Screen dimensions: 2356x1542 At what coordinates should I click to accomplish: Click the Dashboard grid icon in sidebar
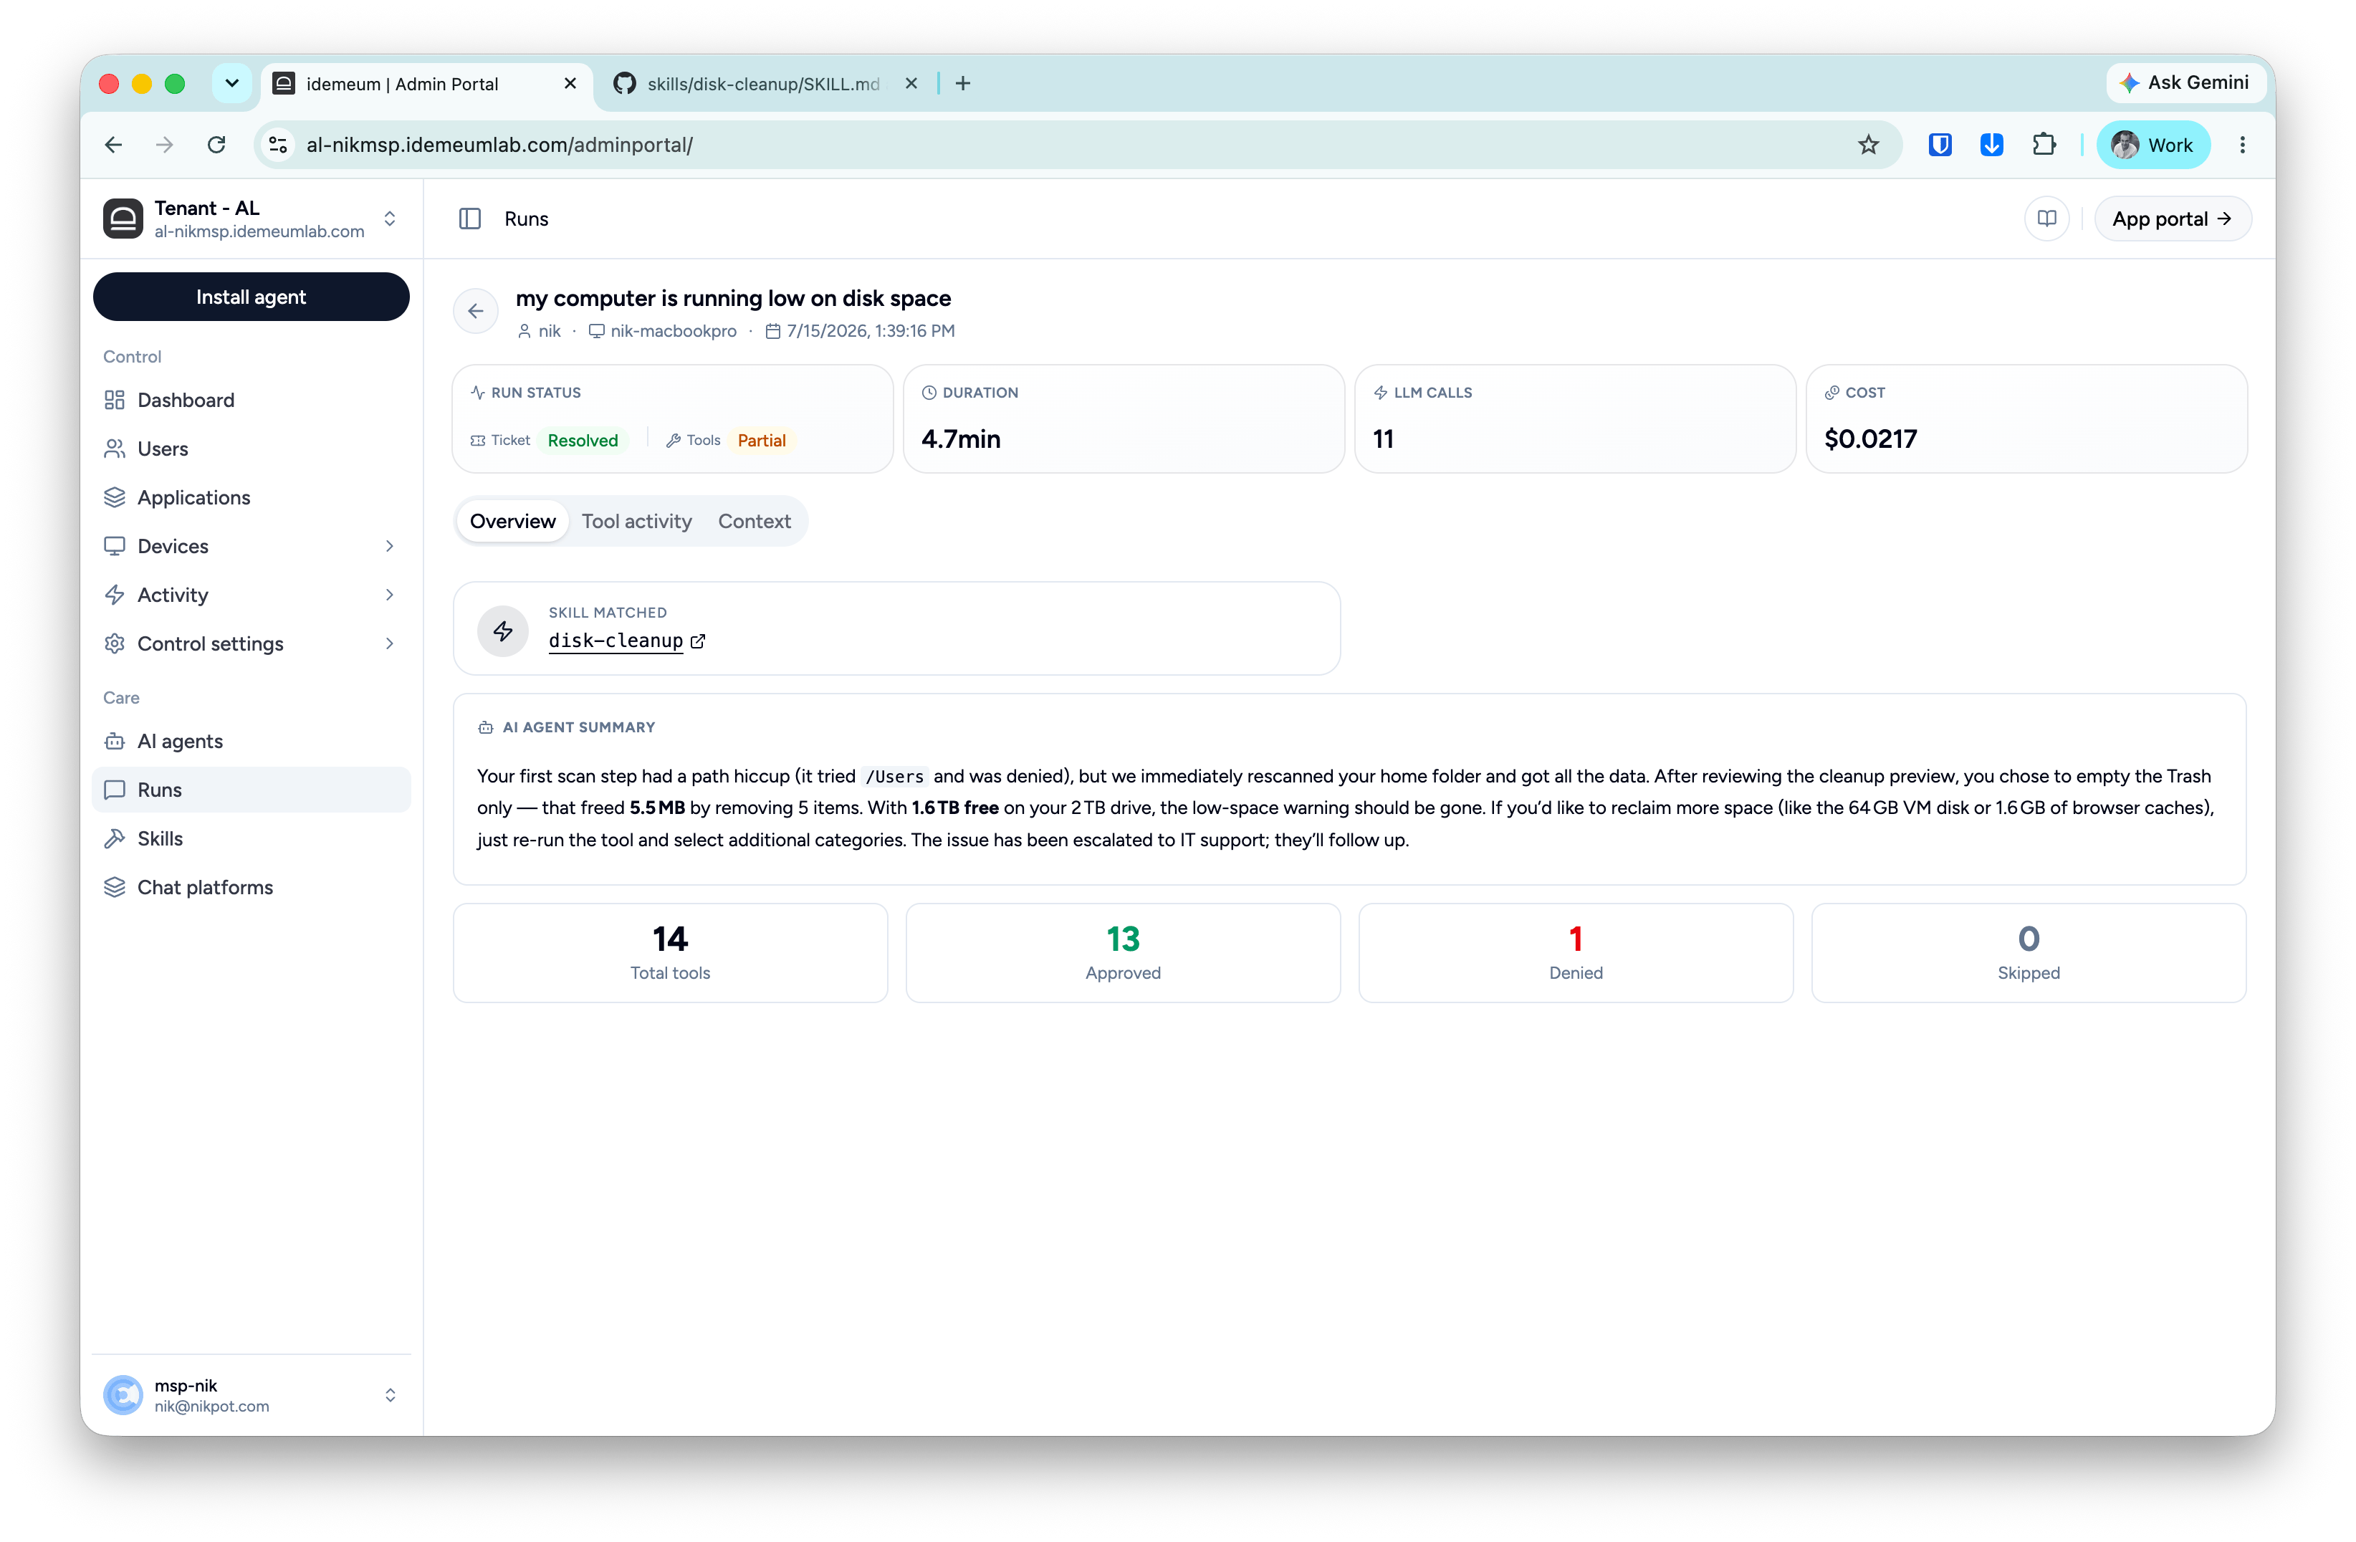pyautogui.click(x=115, y=400)
